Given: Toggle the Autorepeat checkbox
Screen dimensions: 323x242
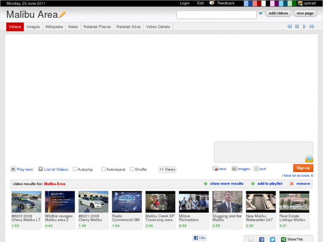Looking at the screenshot, I should [x=104, y=169].
